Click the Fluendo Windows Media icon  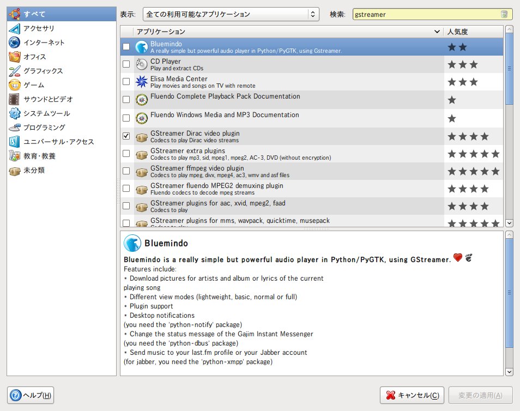click(142, 118)
